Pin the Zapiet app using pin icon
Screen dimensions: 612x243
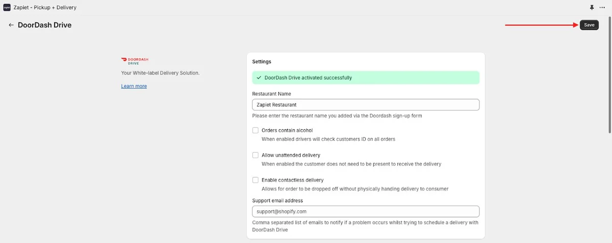pyautogui.click(x=592, y=8)
